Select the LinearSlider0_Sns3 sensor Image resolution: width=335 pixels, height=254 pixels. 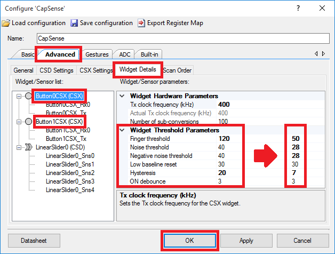(x=70, y=181)
